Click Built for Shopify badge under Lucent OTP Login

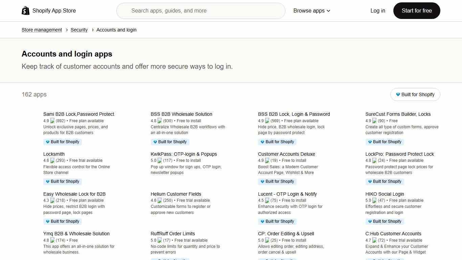pyautogui.click(x=277, y=221)
